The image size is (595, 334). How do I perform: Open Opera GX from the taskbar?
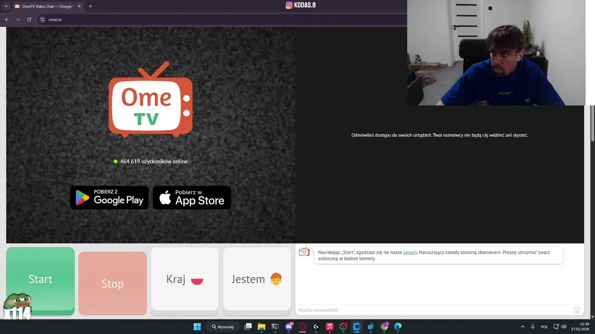click(302, 327)
